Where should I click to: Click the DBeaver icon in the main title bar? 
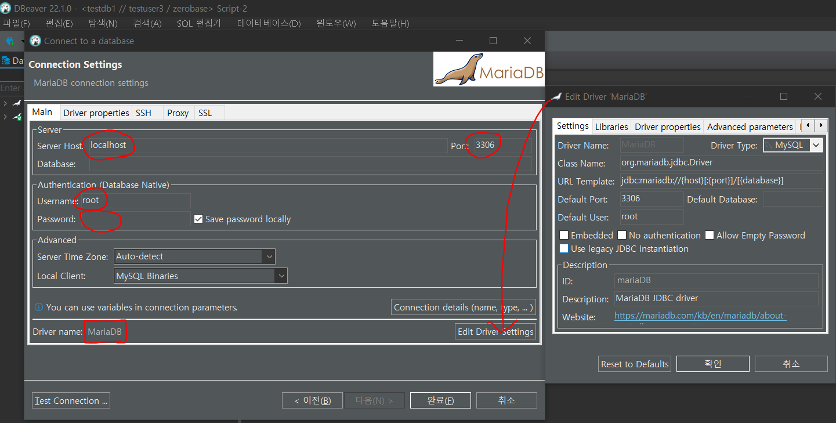[6, 8]
